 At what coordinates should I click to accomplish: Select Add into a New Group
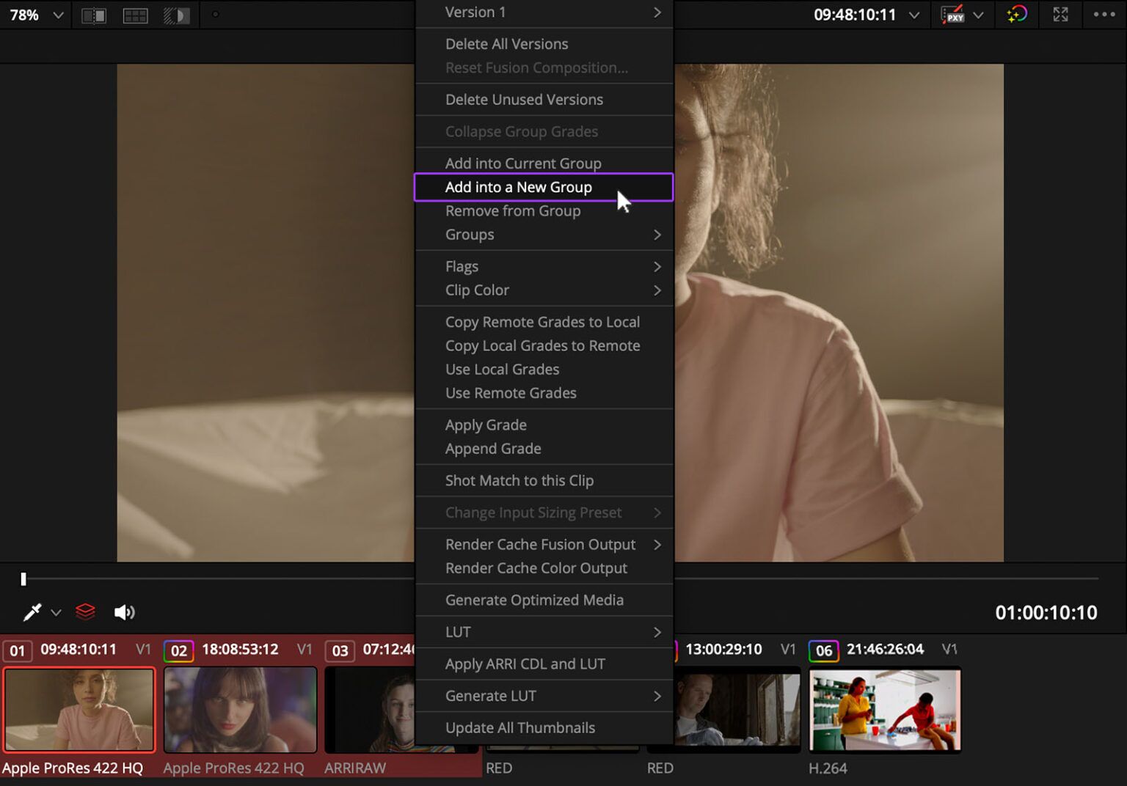[543, 187]
